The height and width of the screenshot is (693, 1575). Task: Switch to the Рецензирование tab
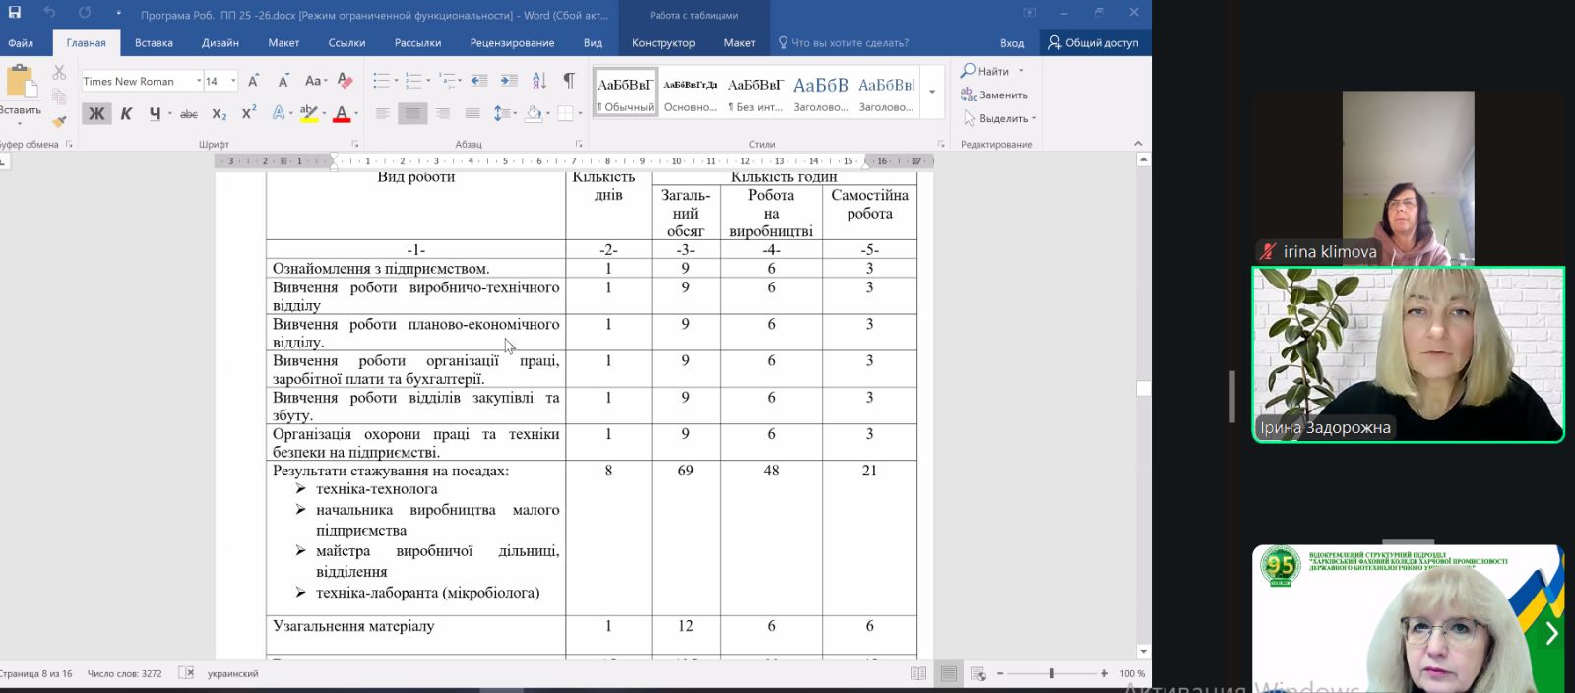pyautogui.click(x=512, y=43)
